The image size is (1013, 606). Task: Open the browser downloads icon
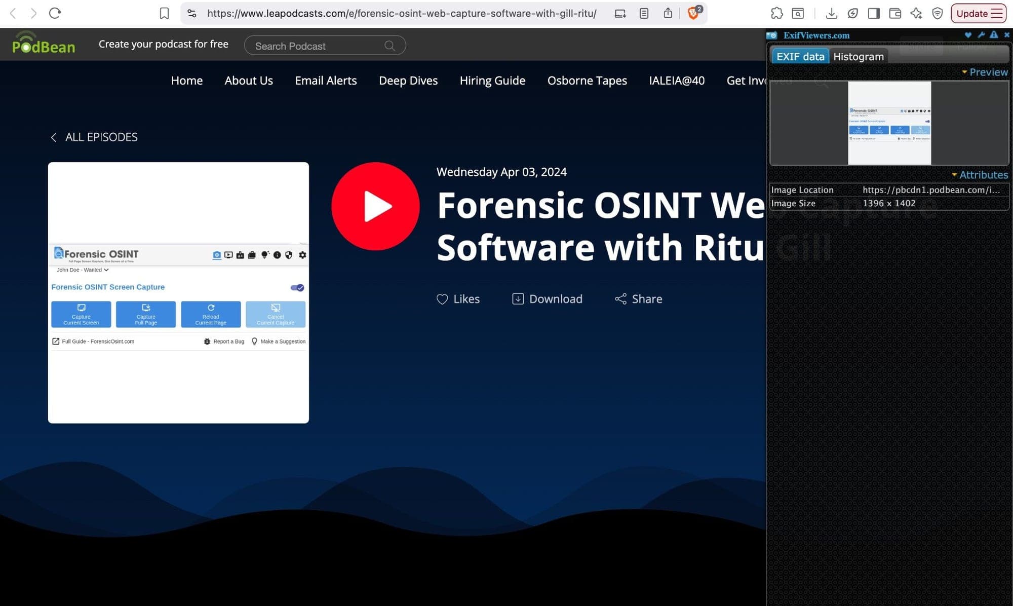(831, 14)
